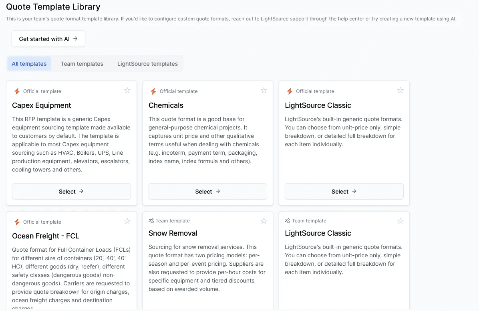Favorite the Capex Equipment template star
The height and width of the screenshot is (311, 479).
coord(127,90)
